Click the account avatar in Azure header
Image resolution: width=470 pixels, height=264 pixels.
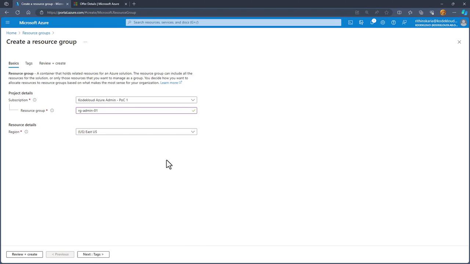click(463, 23)
